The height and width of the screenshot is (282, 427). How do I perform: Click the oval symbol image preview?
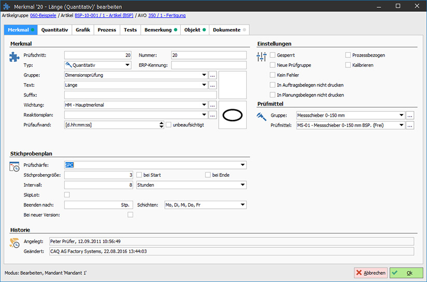click(233, 115)
